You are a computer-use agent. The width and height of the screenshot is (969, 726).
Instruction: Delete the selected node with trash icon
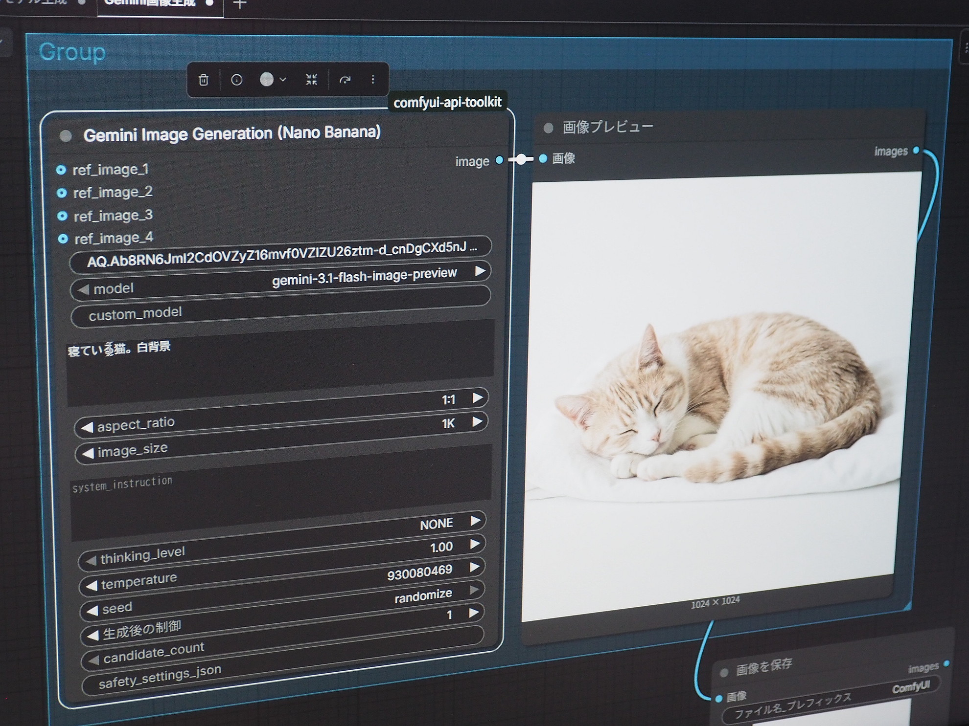pos(204,80)
